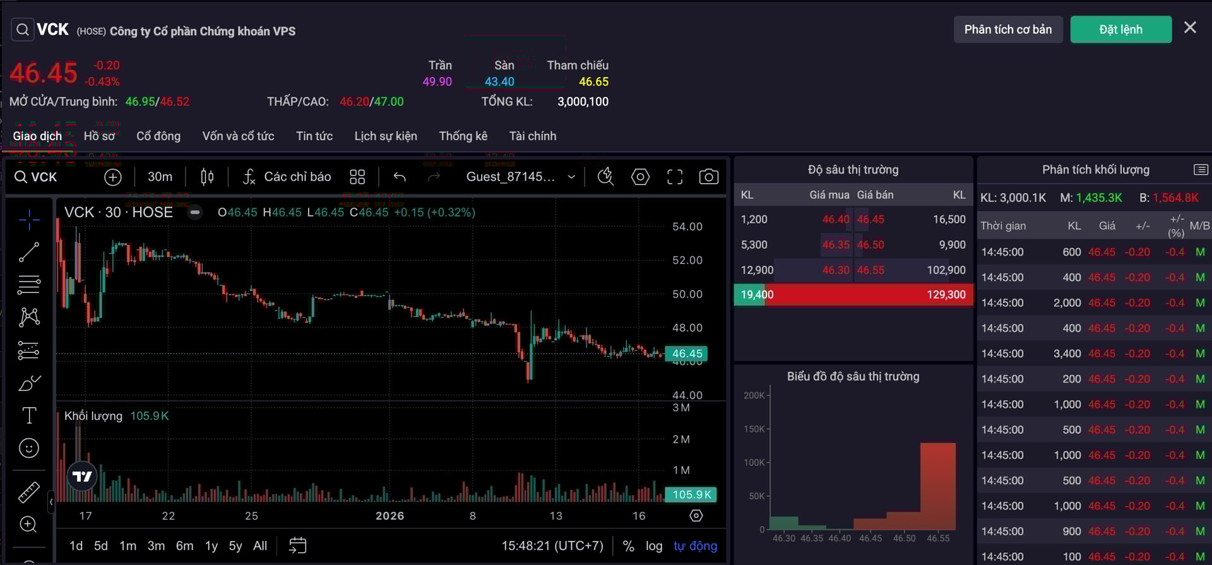The image size is (1212, 565).
Task: Take a chart snapshot with camera icon
Action: point(708,177)
